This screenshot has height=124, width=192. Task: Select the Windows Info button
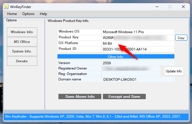[22, 32]
